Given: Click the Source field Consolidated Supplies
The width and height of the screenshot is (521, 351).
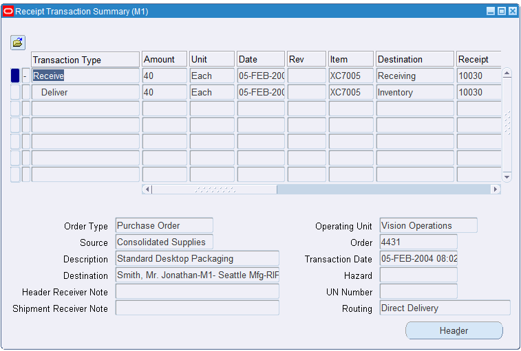Looking at the screenshot, I should click(x=164, y=242).
